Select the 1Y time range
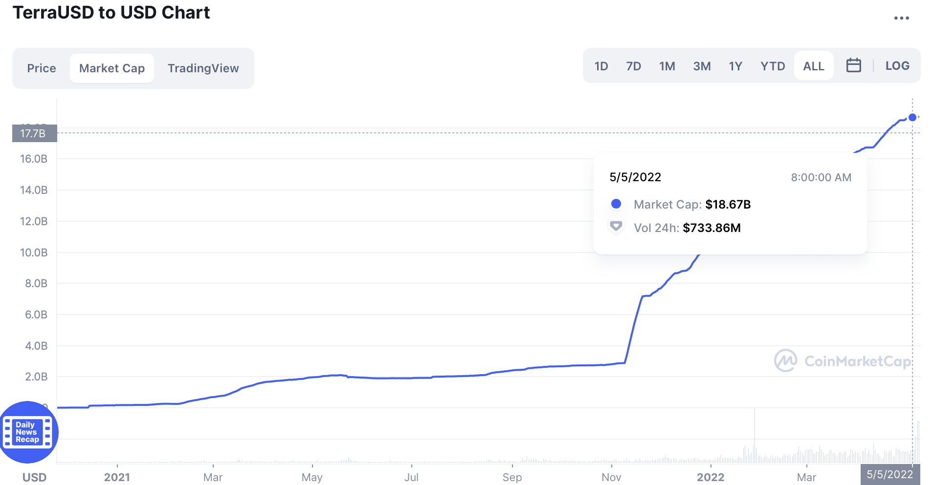Image resolution: width=933 pixels, height=485 pixels. [x=735, y=66]
